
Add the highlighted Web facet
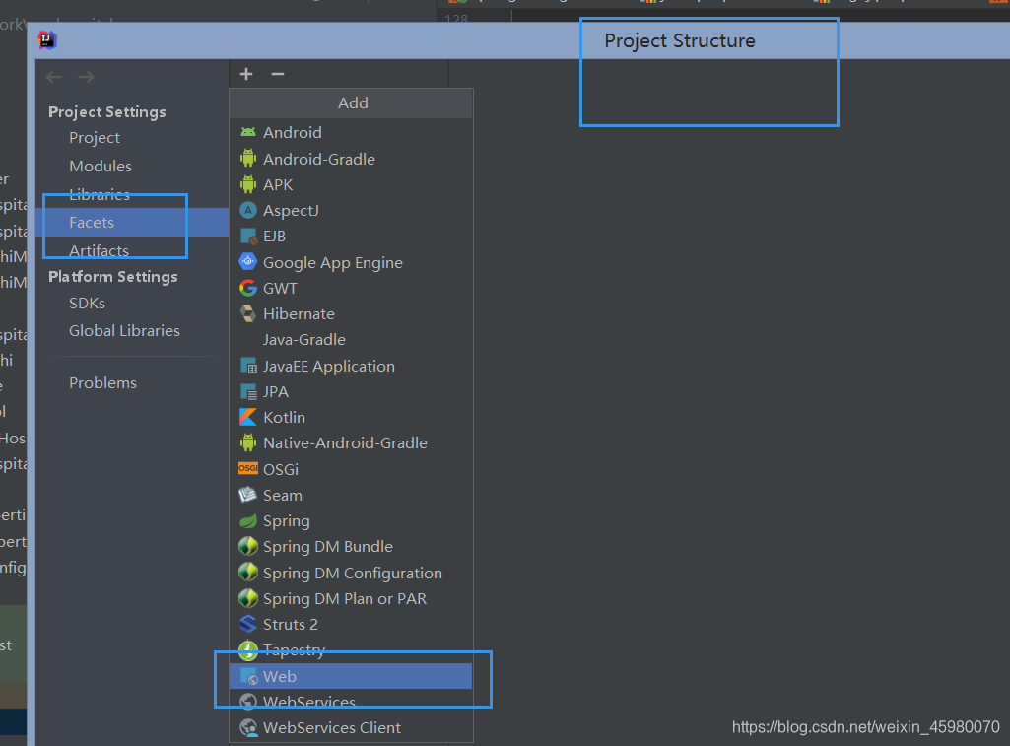click(x=351, y=676)
